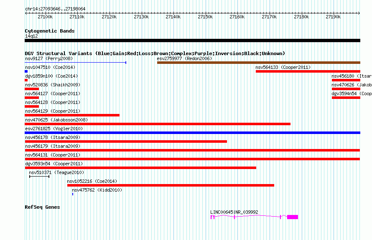Open nsv1052216 (Coe2014) label
Screen dimensions: 372x240
tap(92, 181)
